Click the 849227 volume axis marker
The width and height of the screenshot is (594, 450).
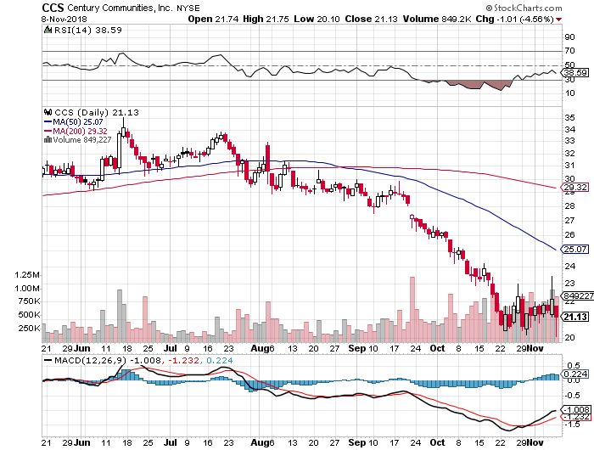point(577,295)
